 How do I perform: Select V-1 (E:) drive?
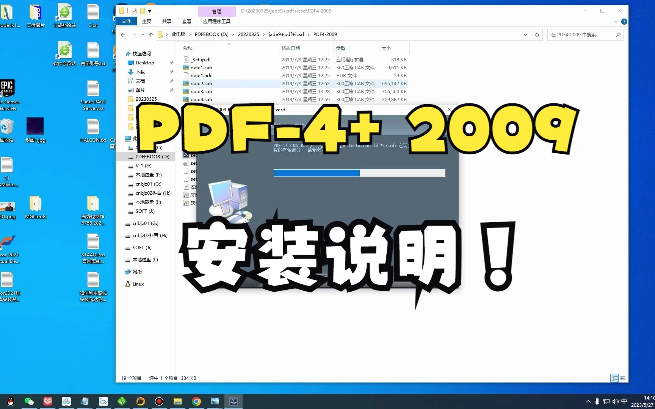click(143, 166)
